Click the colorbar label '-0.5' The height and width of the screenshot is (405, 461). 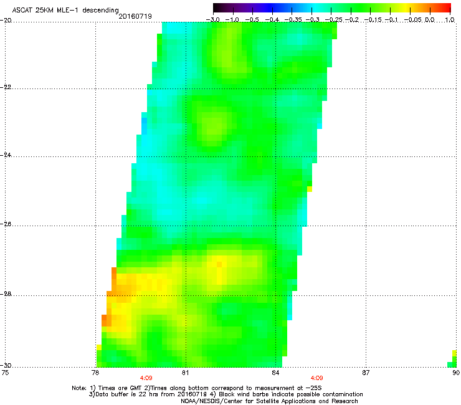click(x=252, y=20)
